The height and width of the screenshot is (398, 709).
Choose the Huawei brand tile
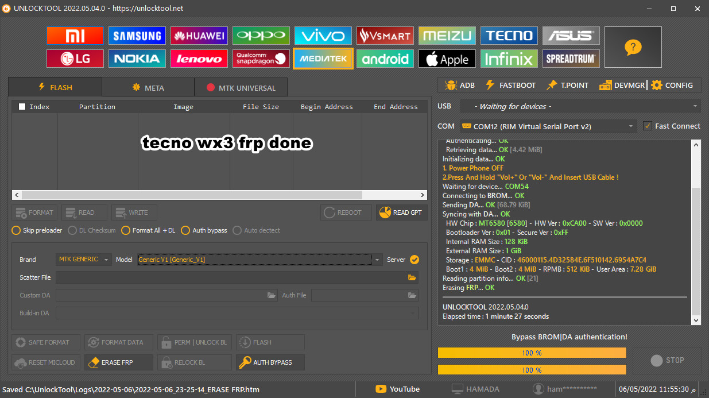pyautogui.click(x=199, y=36)
